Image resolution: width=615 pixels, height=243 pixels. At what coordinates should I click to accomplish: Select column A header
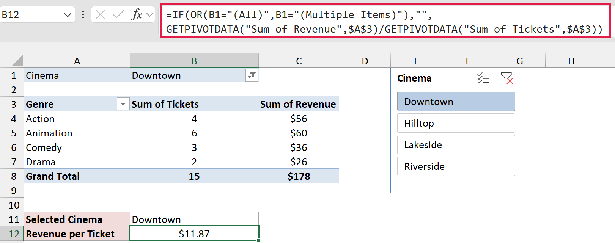77,61
